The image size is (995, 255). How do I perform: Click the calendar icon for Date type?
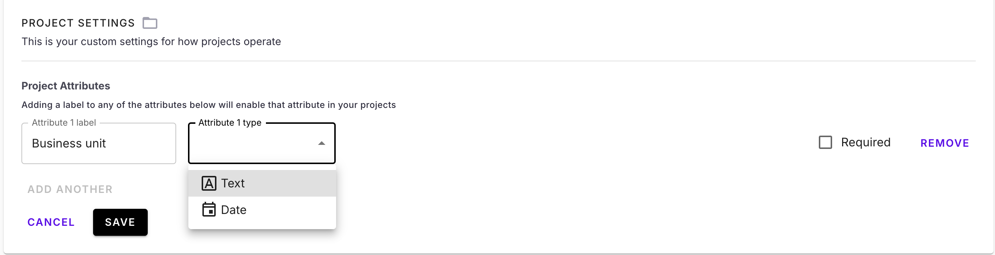[x=209, y=210]
